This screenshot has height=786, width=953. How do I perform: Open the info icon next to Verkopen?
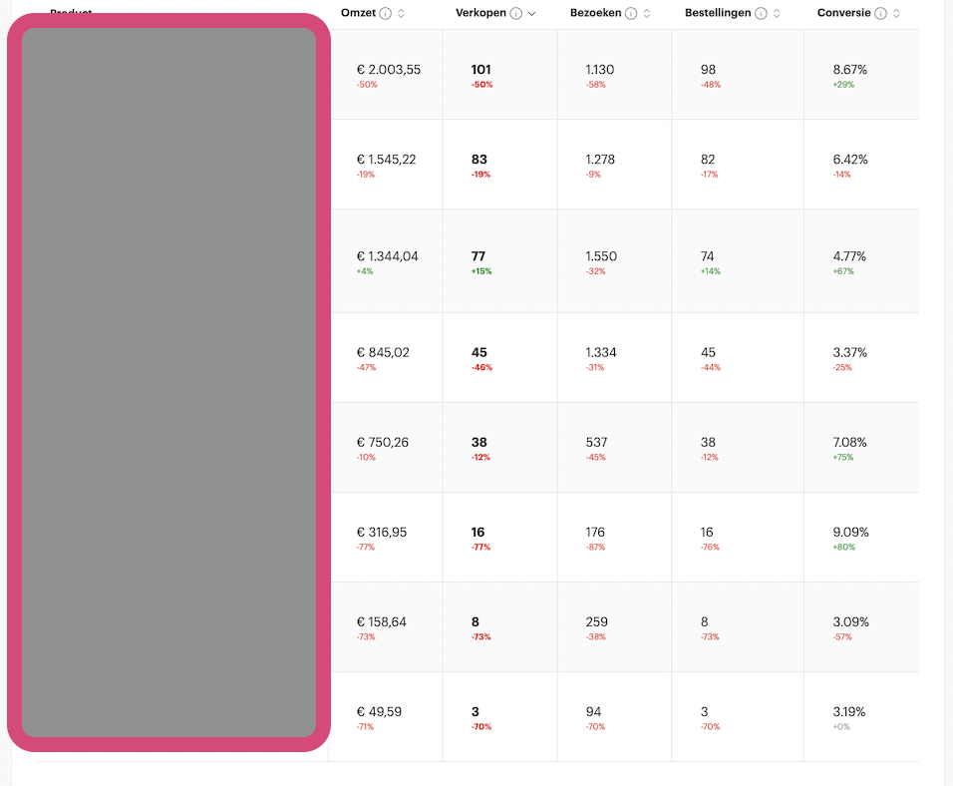[x=516, y=13]
